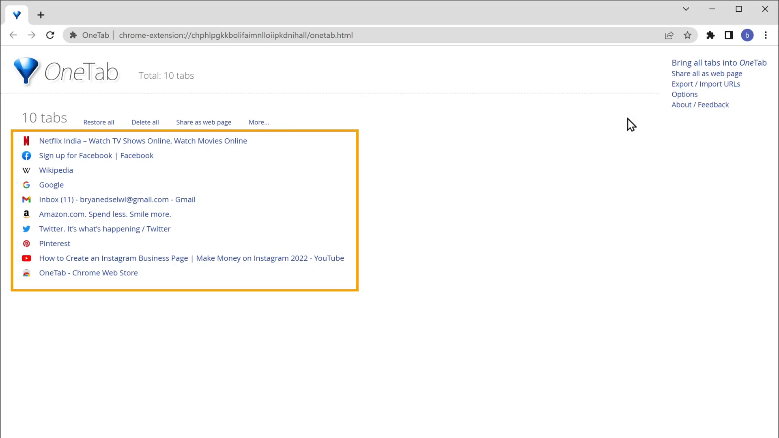This screenshot has width=779, height=438.
Task: Open Export / Import URLs
Action: pos(706,84)
